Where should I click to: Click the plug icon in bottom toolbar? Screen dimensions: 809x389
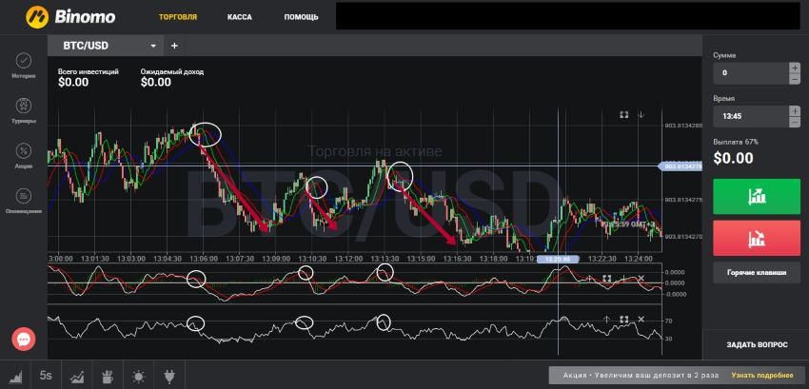[x=168, y=376]
